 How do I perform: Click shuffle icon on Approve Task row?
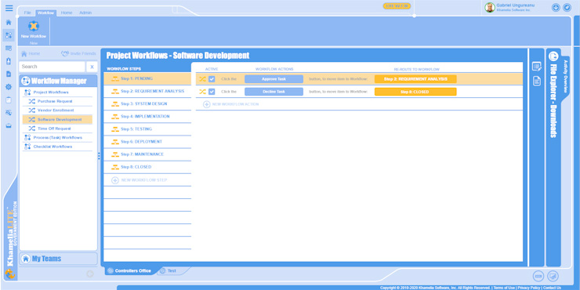coord(202,79)
